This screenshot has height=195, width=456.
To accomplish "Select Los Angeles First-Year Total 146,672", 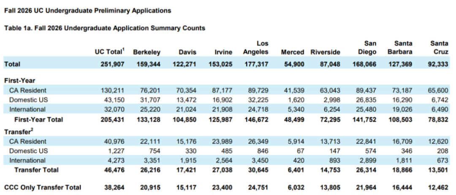I will 256,120.
